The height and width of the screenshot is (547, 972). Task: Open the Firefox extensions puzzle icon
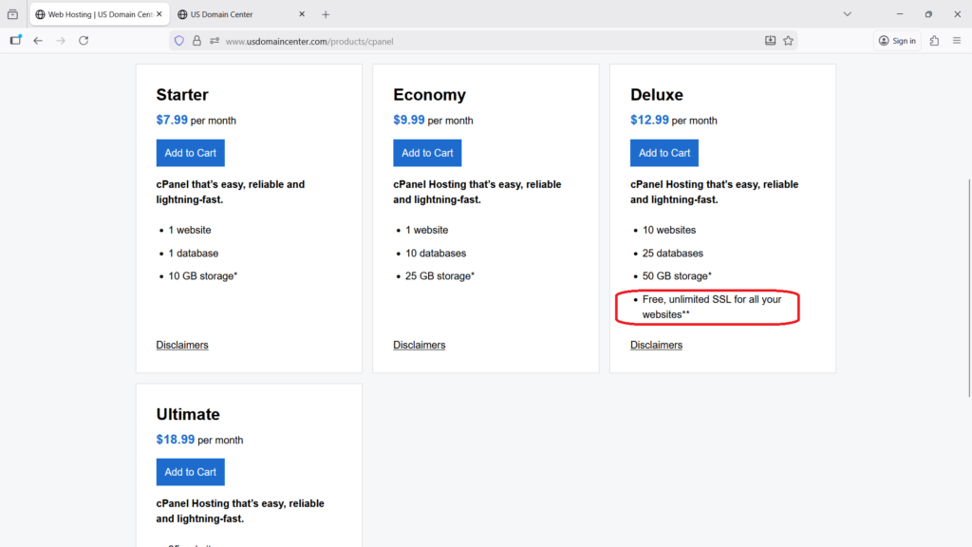(935, 41)
